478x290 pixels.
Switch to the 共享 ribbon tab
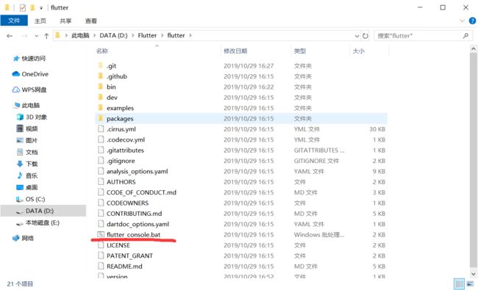pos(65,21)
